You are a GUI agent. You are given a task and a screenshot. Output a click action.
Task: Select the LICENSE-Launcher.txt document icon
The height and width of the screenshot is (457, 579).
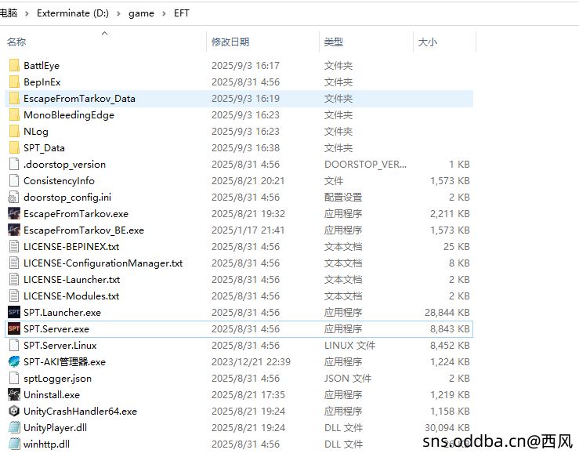[x=14, y=279]
